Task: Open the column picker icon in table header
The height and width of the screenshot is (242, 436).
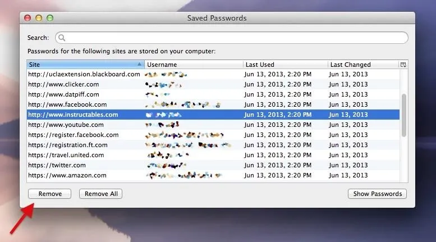Action: (403, 65)
